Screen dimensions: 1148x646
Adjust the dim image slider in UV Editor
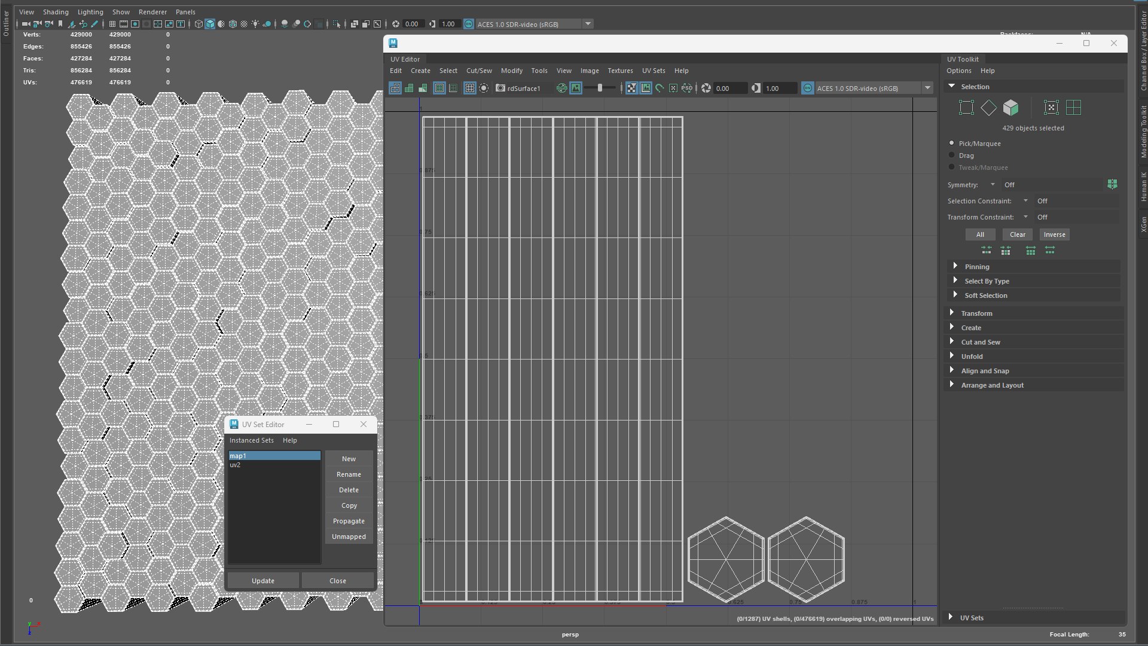pyautogui.click(x=600, y=88)
